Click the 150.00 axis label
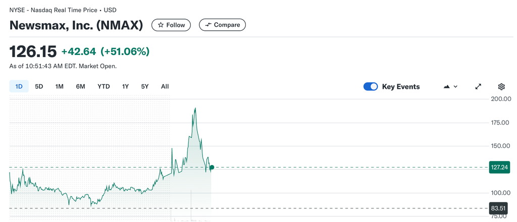Image resolution: width=517 pixels, height=222 pixels. 501,146
